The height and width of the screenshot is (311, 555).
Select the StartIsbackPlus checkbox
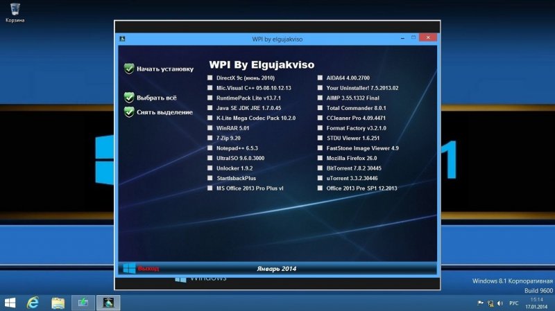tap(210, 178)
